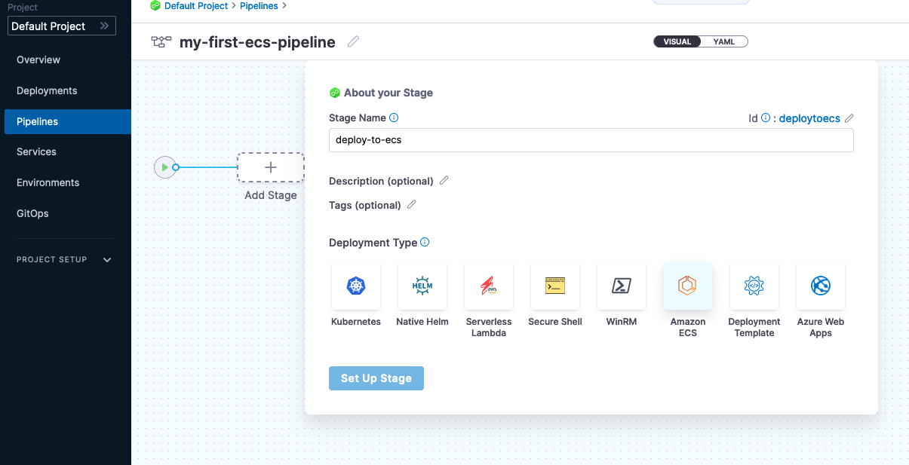Switch to VISUAL view
This screenshot has width=909, height=465.
tap(677, 41)
